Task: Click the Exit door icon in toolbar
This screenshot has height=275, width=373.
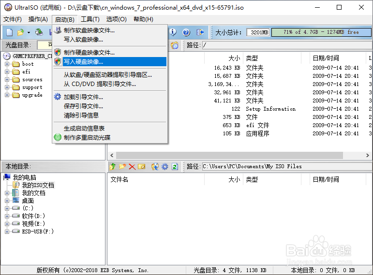Action: coord(200,32)
